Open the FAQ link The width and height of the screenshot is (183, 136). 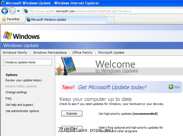8,98
